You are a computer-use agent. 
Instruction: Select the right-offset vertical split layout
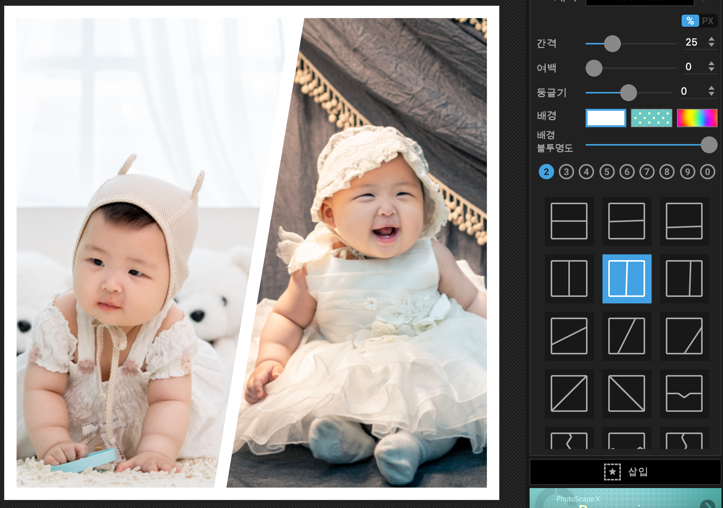pyautogui.click(x=684, y=279)
